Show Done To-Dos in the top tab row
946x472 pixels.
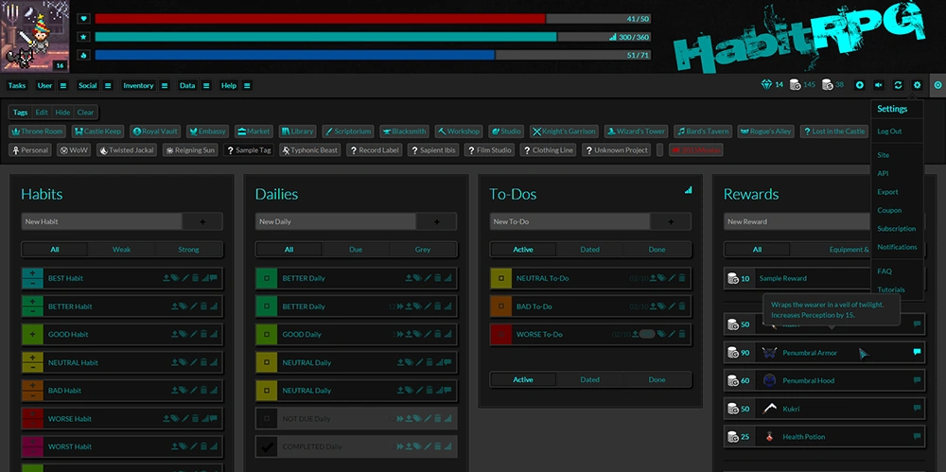[657, 250]
